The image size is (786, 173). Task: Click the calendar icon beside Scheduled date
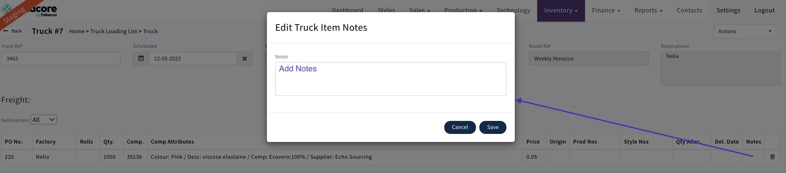[x=141, y=59]
